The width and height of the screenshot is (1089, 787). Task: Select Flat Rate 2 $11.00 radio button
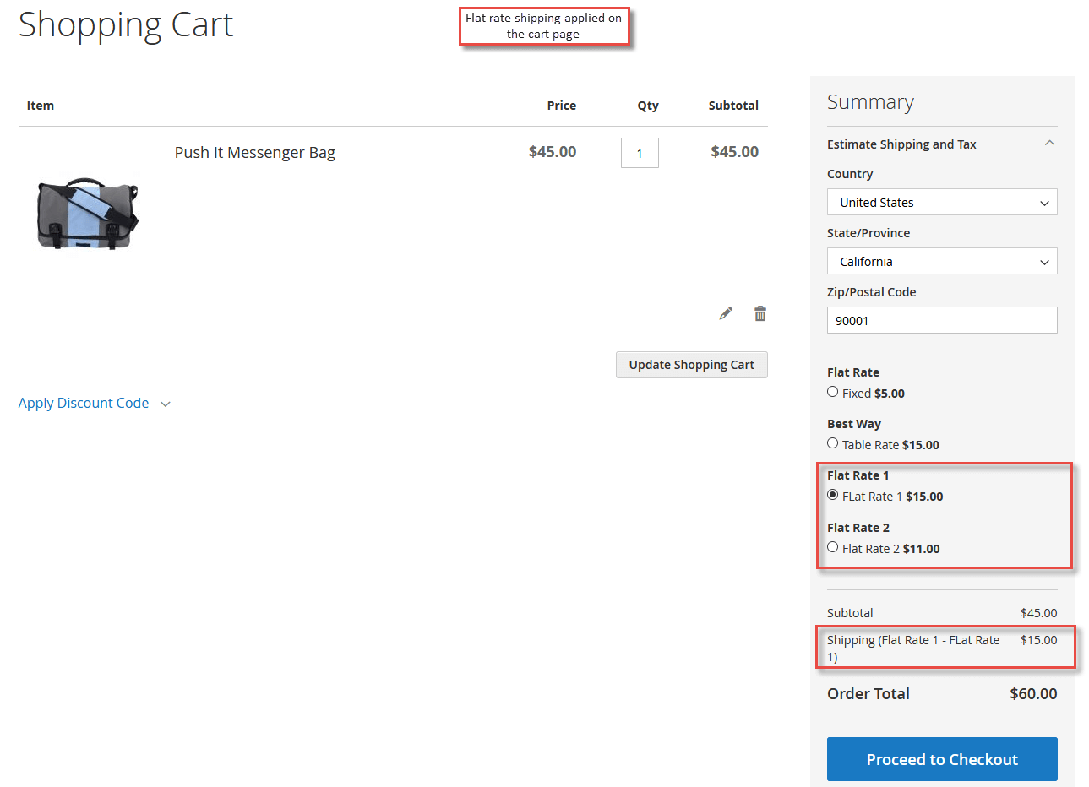[833, 547]
